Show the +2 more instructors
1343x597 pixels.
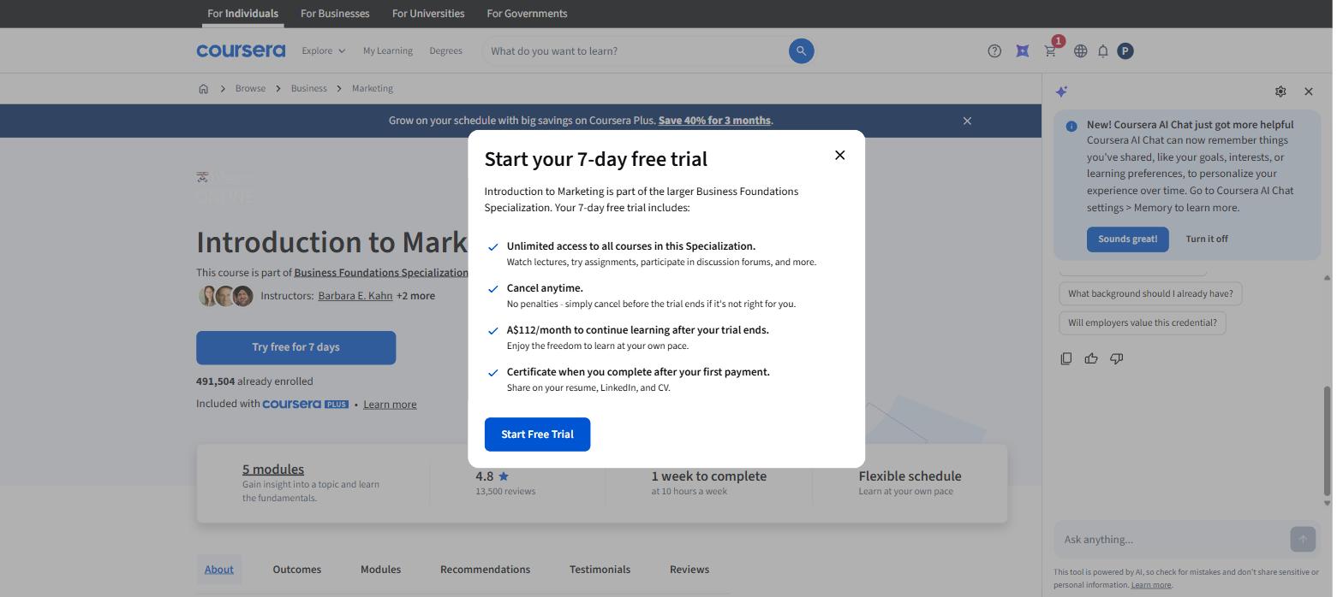tap(415, 296)
